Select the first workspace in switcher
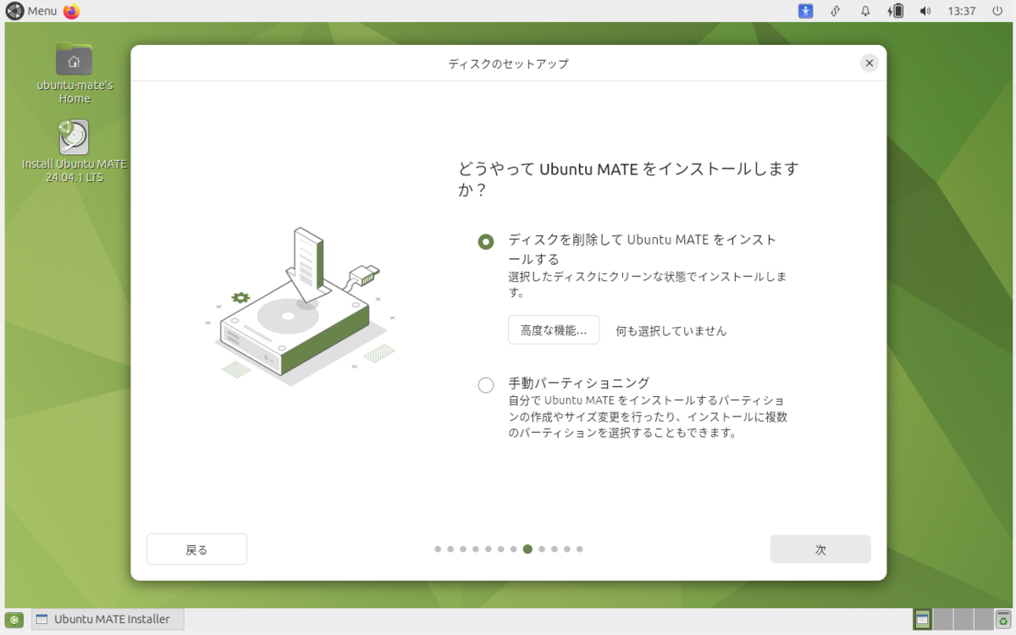Image resolution: width=1016 pixels, height=635 pixels. pos(922,619)
